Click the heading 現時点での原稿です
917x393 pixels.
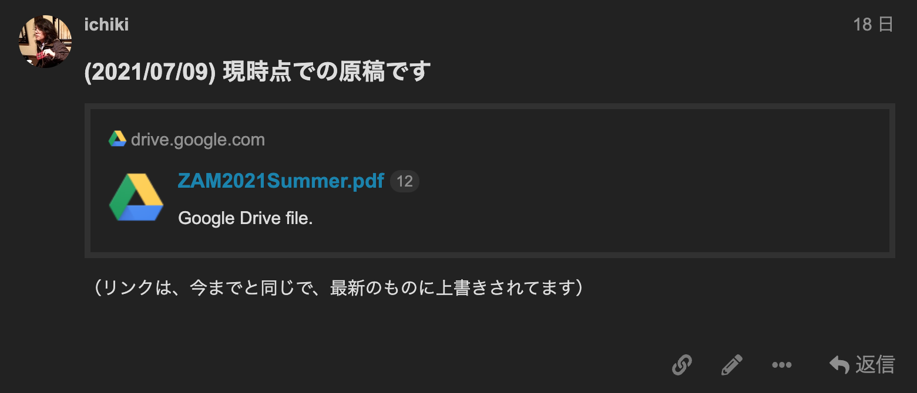point(327,72)
